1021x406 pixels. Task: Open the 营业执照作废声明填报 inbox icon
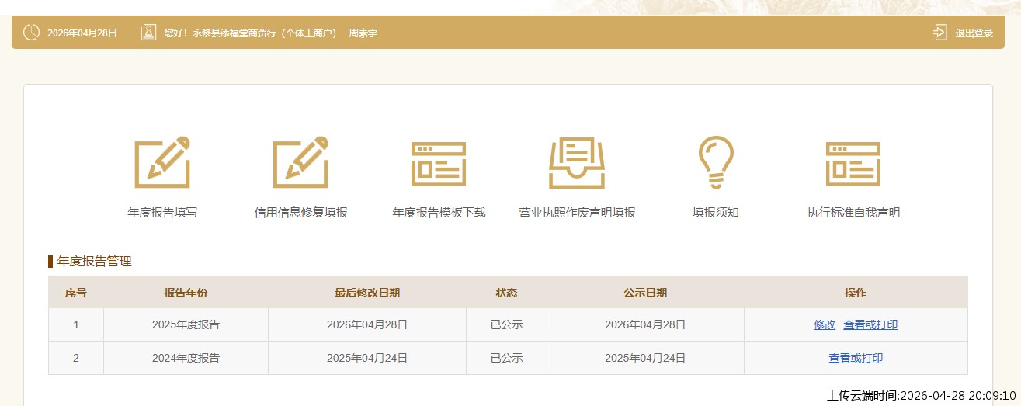click(x=577, y=163)
